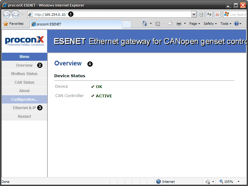Expand the Protected Mode dropdown arrow
Viewport: 248px width, 186px height.
(213, 182)
